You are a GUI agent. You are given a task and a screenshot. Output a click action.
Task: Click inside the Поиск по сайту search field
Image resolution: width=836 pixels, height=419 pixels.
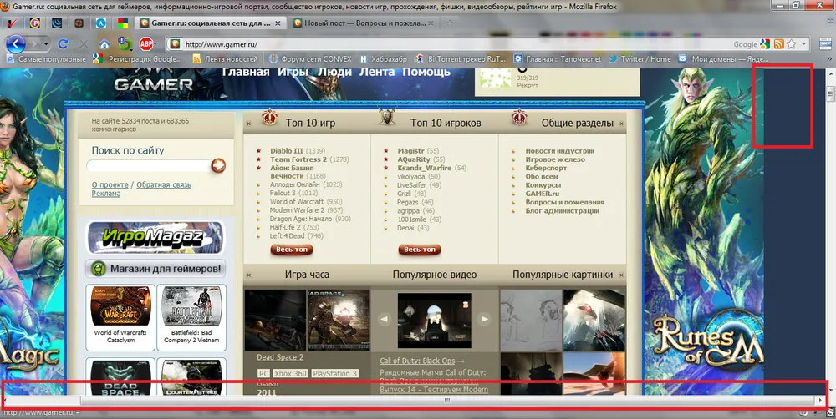click(148, 167)
